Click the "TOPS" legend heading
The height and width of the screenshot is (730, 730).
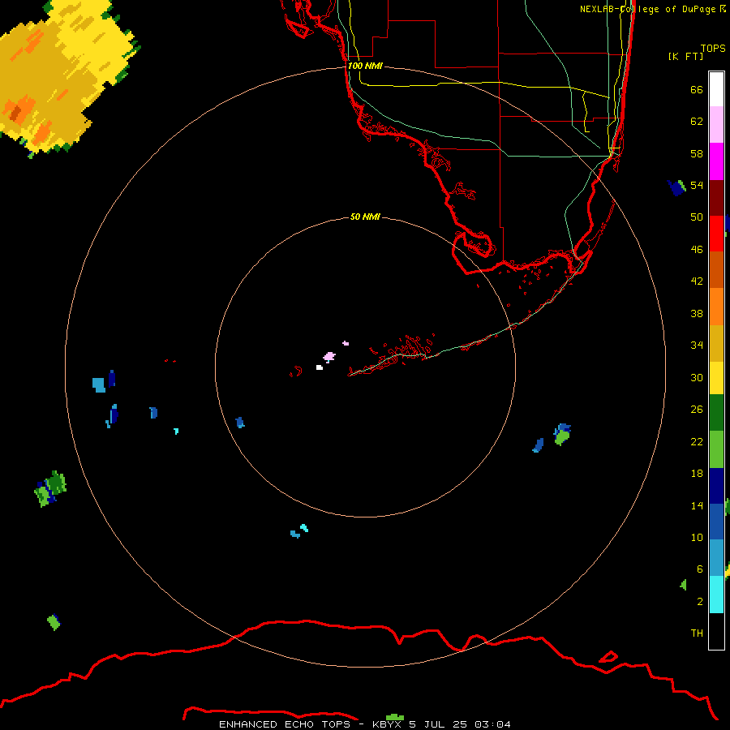pos(713,48)
